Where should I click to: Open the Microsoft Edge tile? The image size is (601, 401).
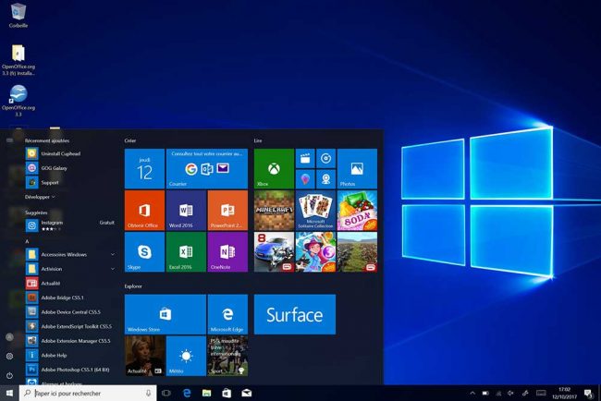click(227, 314)
